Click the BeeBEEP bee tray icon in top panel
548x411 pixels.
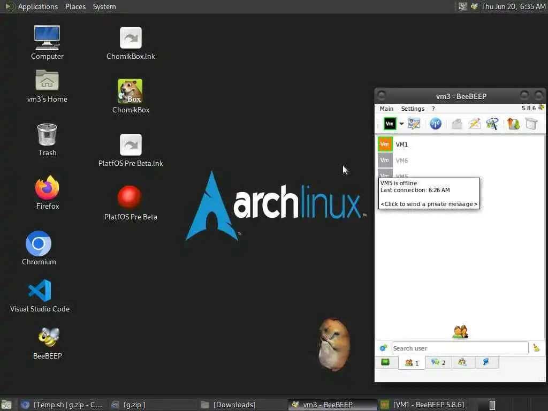[474, 6]
